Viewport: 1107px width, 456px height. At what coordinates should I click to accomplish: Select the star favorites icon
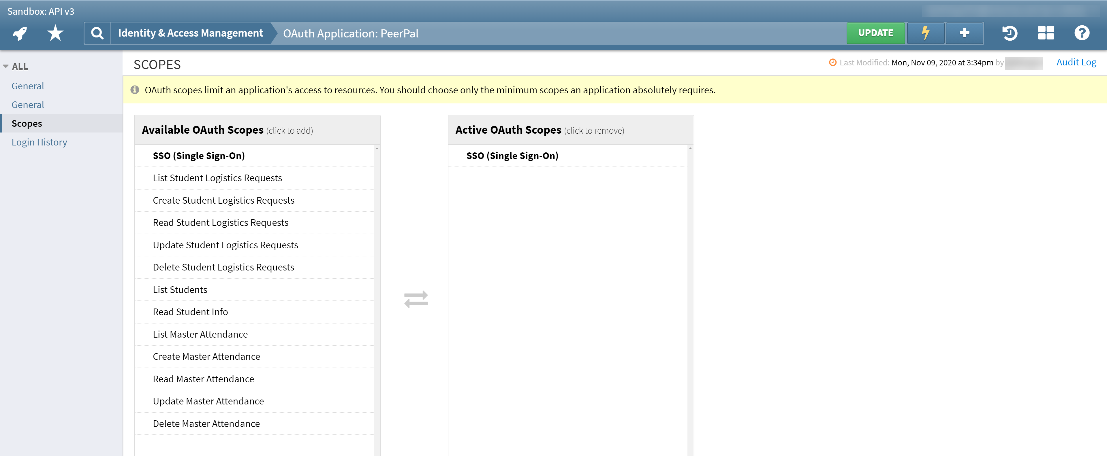[x=54, y=33]
